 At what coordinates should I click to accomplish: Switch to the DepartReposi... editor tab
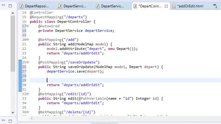click(34, 6)
